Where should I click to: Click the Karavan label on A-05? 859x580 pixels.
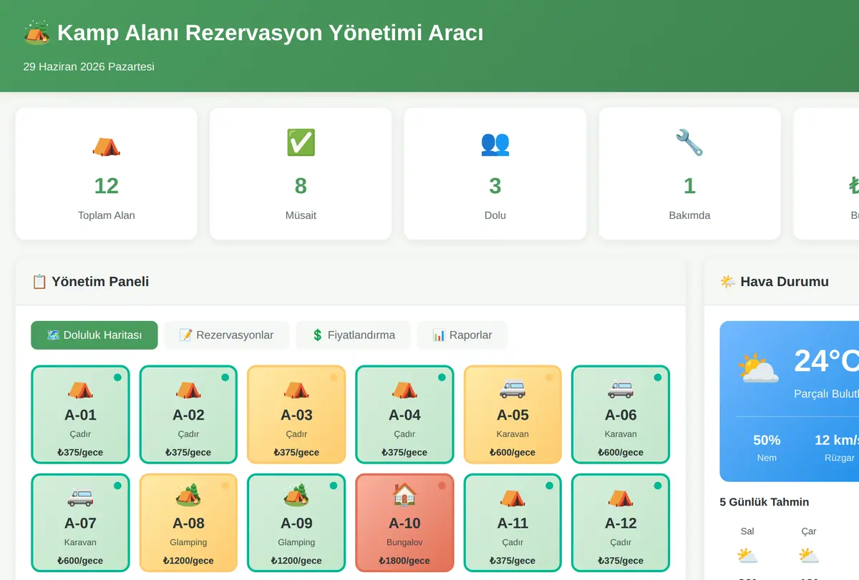tap(513, 434)
